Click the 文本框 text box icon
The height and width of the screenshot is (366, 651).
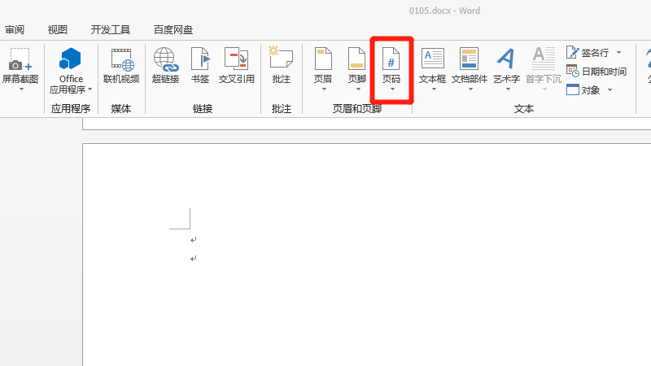[432, 60]
